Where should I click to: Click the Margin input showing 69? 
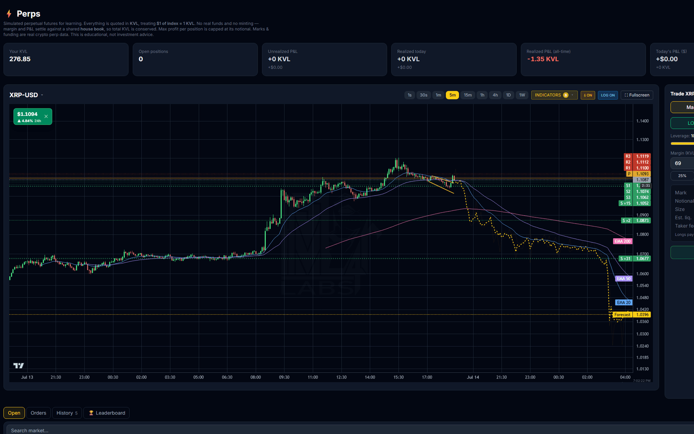[682, 163]
